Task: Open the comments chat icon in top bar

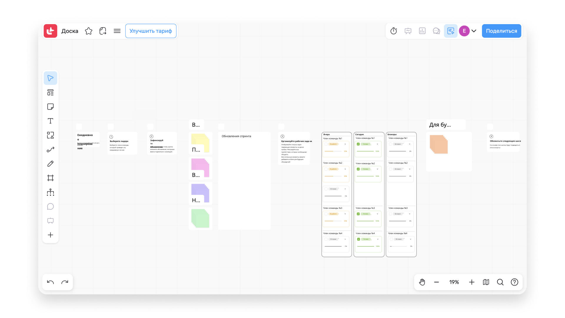Action: (436, 31)
